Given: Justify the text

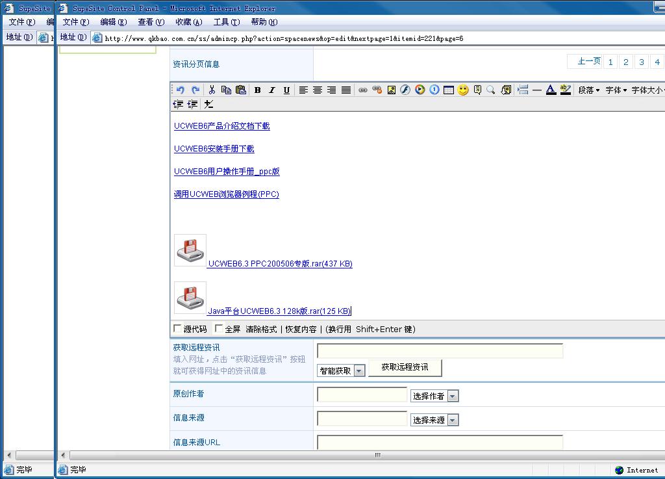Looking at the screenshot, I should [x=346, y=90].
